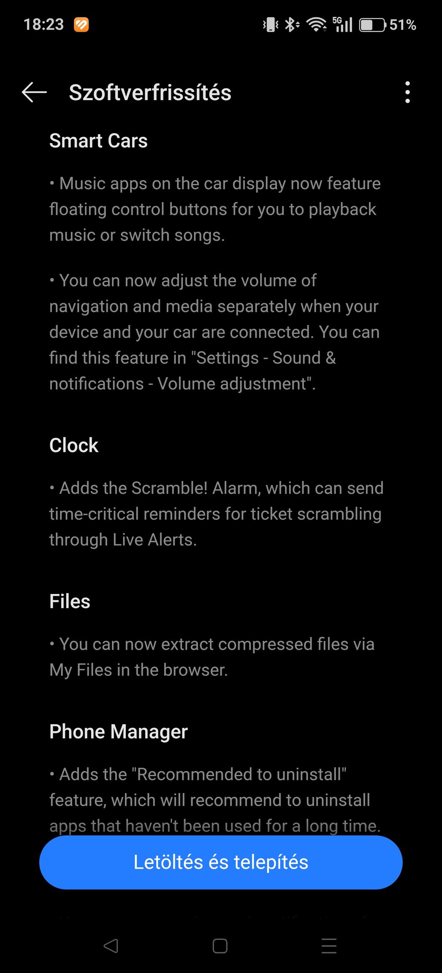Tap the Android back navigation triangle
The height and width of the screenshot is (973, 442).
click(x=111, y=946)
